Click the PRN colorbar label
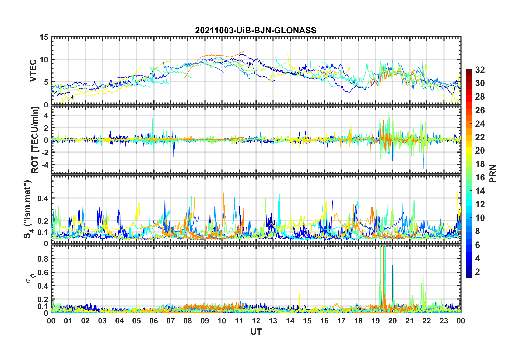Screen dimensions: 512x347 click(493, 173)
